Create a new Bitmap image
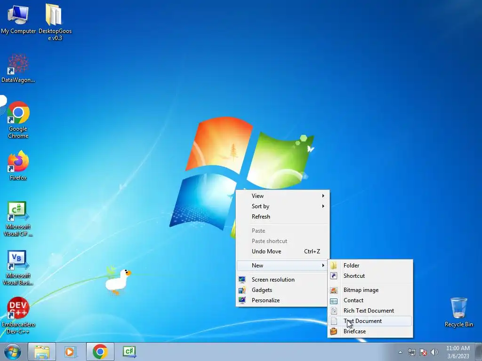Image resolution: width=482 pixels, height=361 pixels. tap(370, 290)
